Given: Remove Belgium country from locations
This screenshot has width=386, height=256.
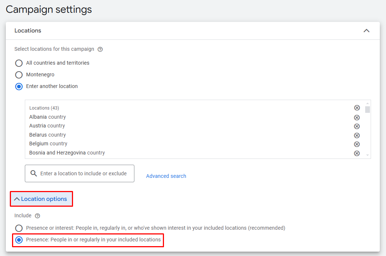Looking at the screenshot, I should click(357, 144).
